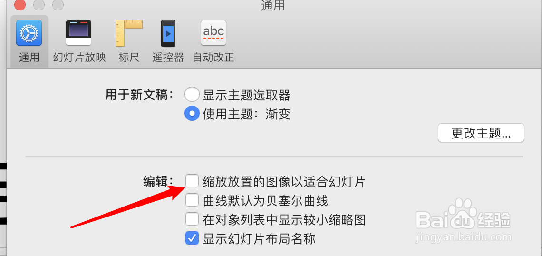Viewport: 542px width, 256px height.
Task: Uncheck 显示幻灯片布局名称 checkbox
Action: point(192,238)
